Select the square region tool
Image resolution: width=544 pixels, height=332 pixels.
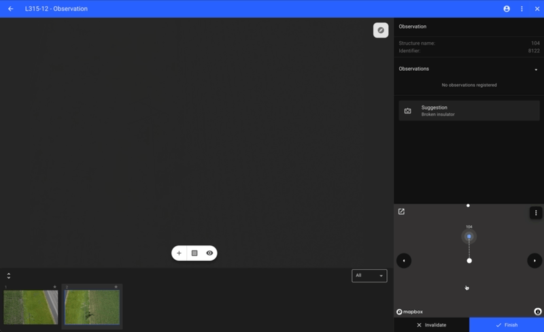pyautogui.click(x=194, y=253)
